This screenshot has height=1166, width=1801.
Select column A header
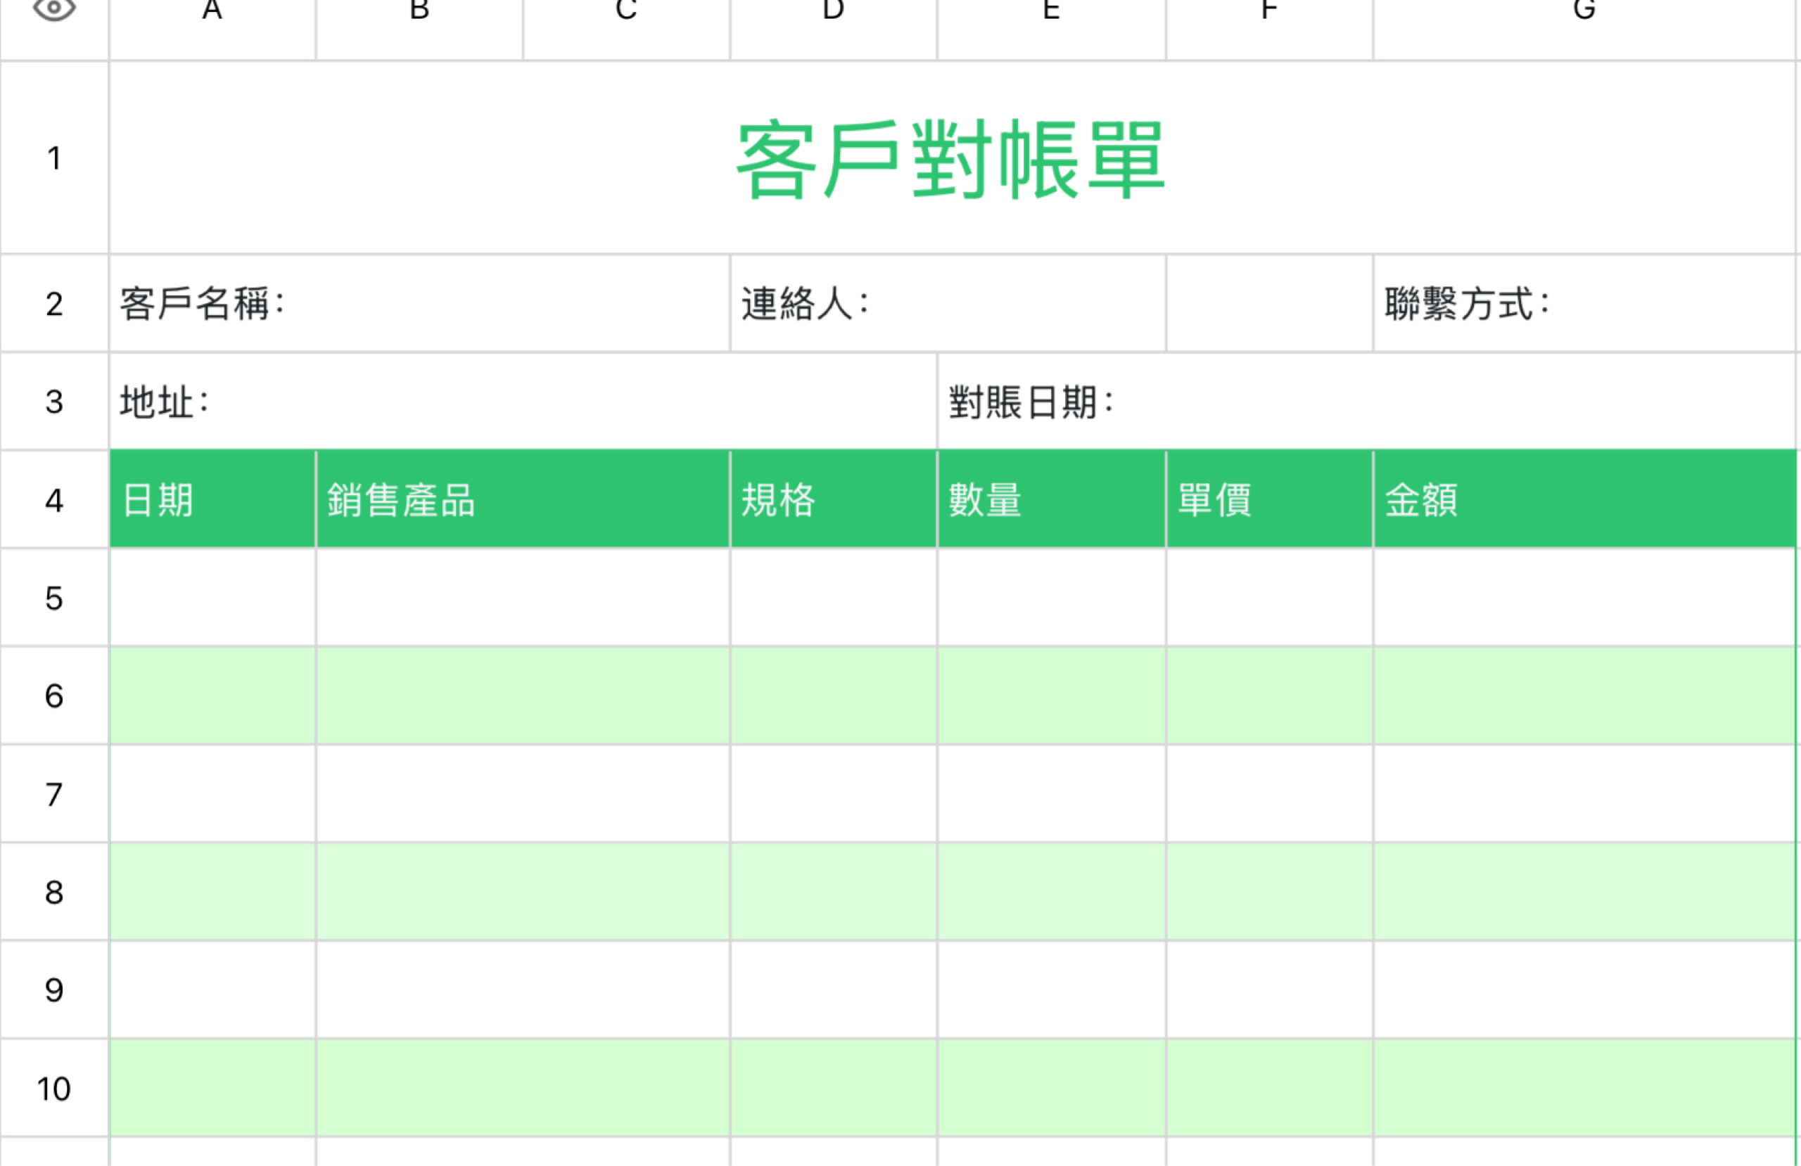[212, 29]
